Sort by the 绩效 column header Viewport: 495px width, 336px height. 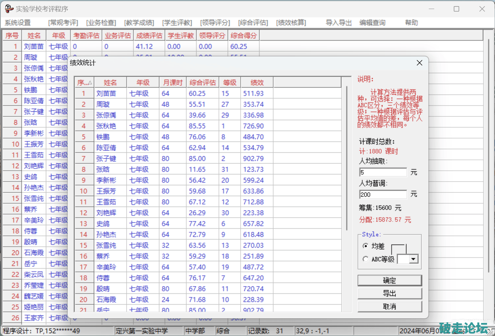tap(257, 83)
